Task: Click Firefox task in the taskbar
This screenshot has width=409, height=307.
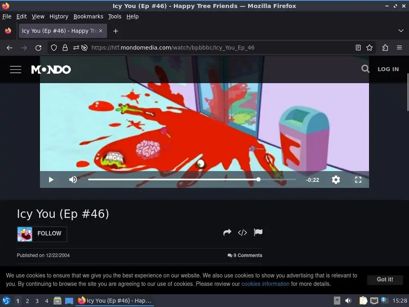Action: pyautogui.click(x=115, y=301)
